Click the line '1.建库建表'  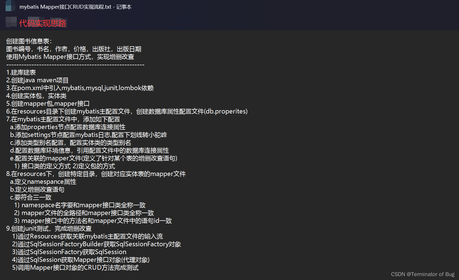click(x=21, y=73)
